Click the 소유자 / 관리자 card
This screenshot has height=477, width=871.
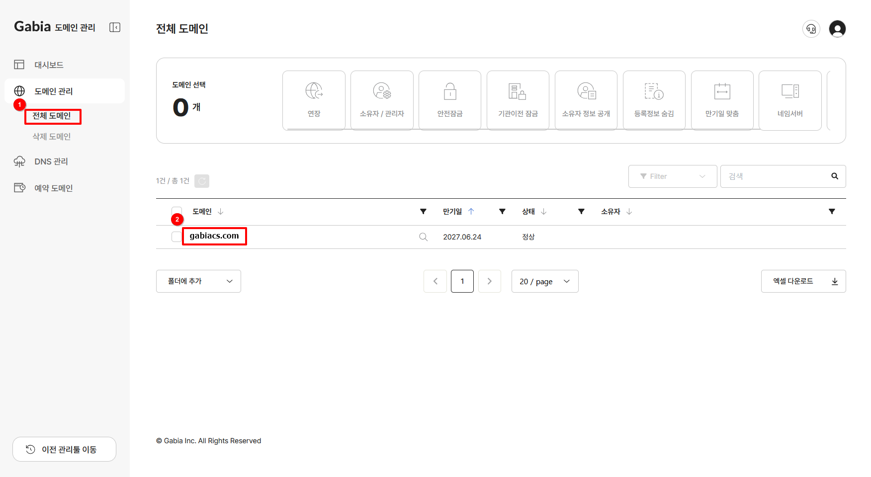pyautogui.click(x=382, y=100)
